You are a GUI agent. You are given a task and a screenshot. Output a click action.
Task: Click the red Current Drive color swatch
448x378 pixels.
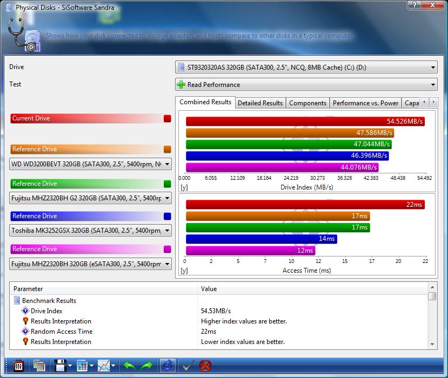tap(168, 118)
